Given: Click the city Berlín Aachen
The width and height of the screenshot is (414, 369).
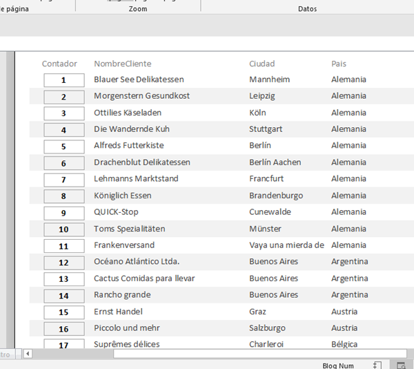Looking at the screenshot, I should click(275, 162).
